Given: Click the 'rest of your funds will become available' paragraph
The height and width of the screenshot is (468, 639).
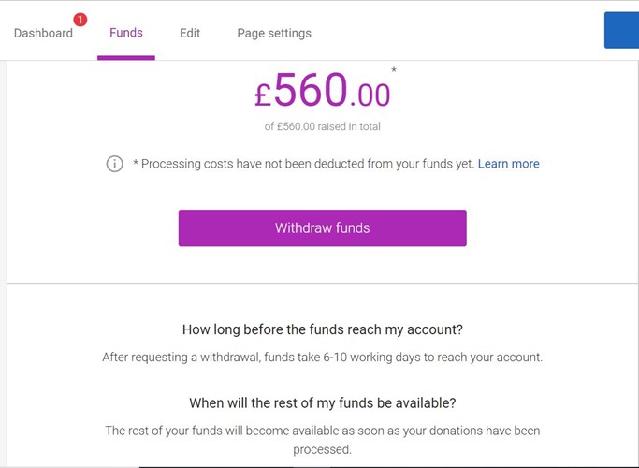Looking at the screenshot, I should (x=323, y=440).
